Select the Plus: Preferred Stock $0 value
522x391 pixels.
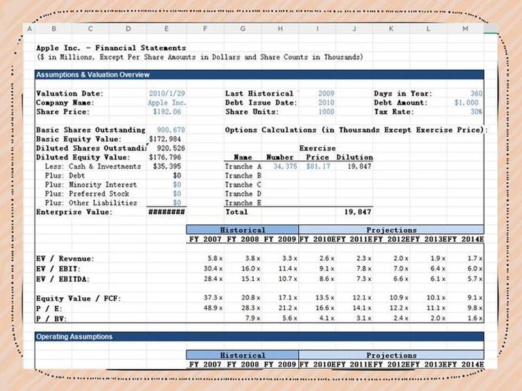[177, 194]
